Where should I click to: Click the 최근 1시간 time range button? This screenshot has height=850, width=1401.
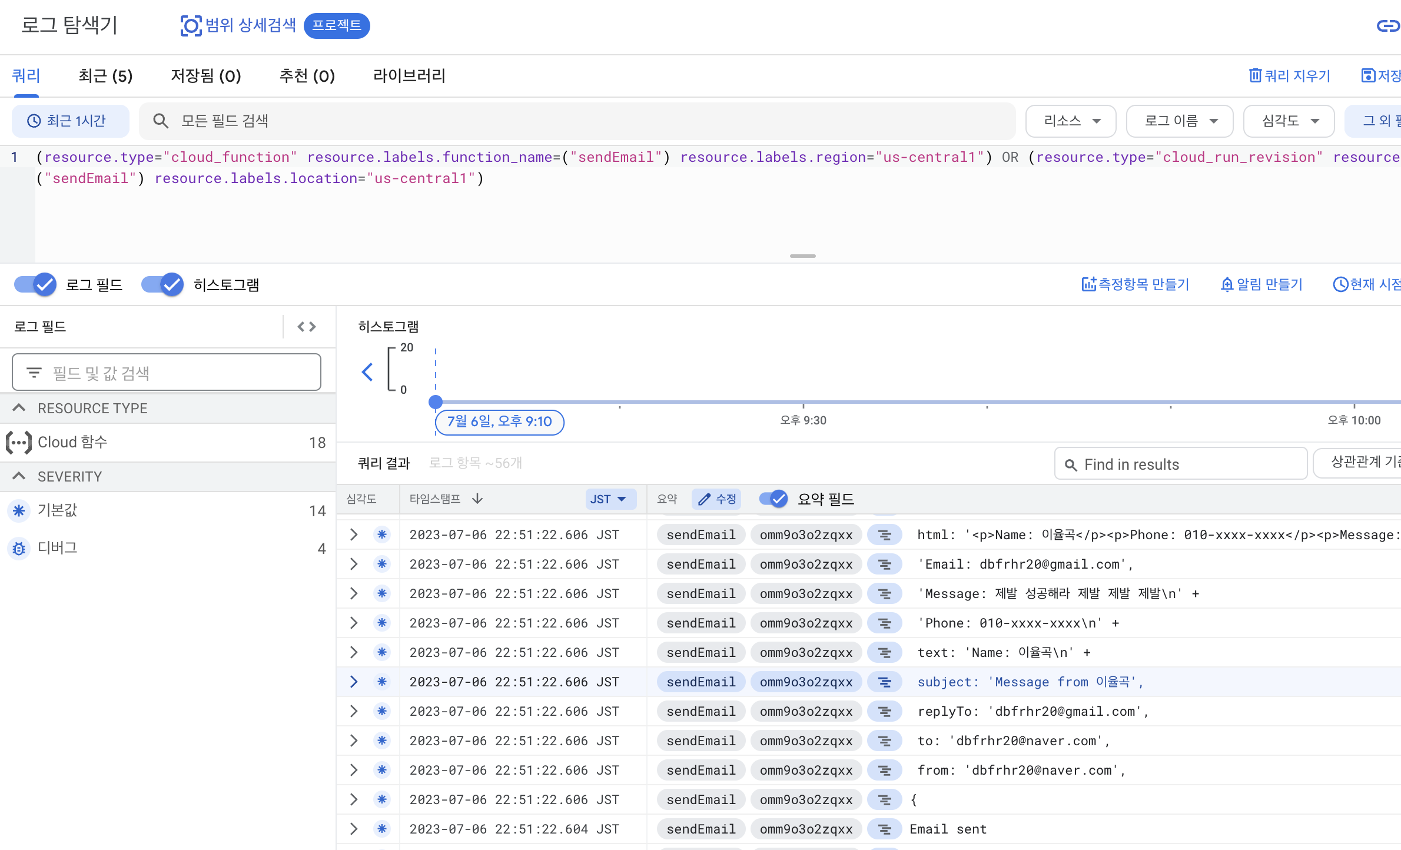(70, 121)
